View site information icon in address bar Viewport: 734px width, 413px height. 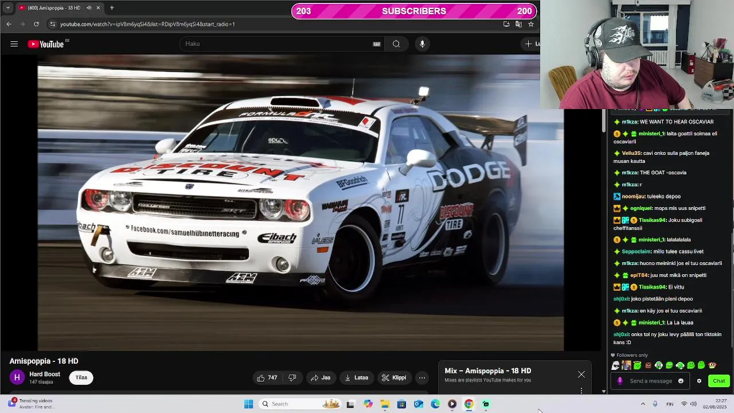pos(52,24)
